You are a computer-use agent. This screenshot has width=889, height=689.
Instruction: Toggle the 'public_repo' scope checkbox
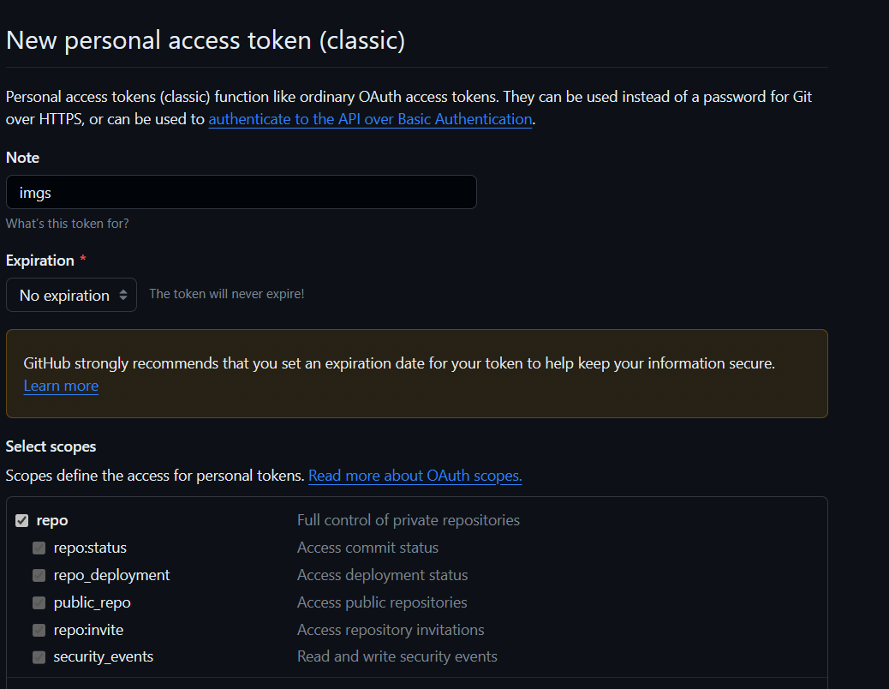tap(39, 602)
